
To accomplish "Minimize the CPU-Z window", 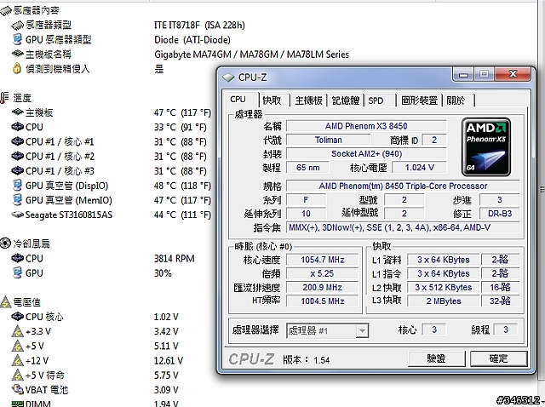I will 463,74.
